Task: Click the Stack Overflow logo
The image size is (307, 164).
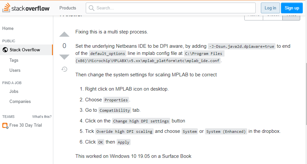Action: click(x=26, y=8)
